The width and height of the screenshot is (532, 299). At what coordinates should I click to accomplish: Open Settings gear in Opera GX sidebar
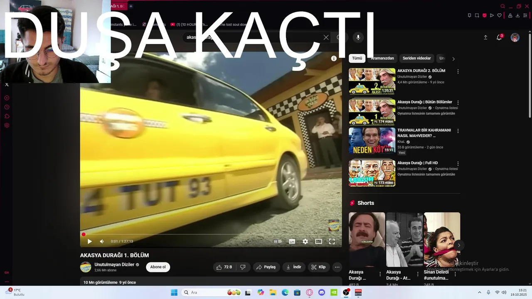(7, 125)
